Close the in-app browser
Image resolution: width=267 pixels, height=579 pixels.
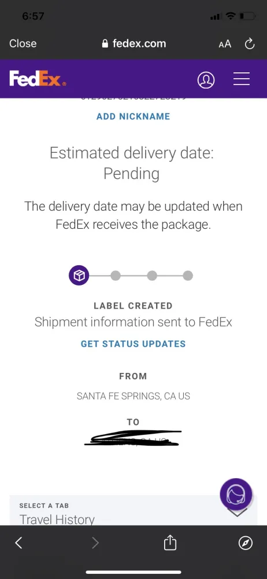[x=23, y=43]
